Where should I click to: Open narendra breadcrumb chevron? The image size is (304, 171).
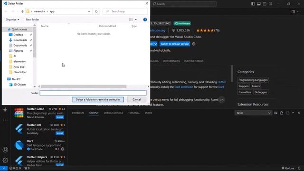point(47,11)
